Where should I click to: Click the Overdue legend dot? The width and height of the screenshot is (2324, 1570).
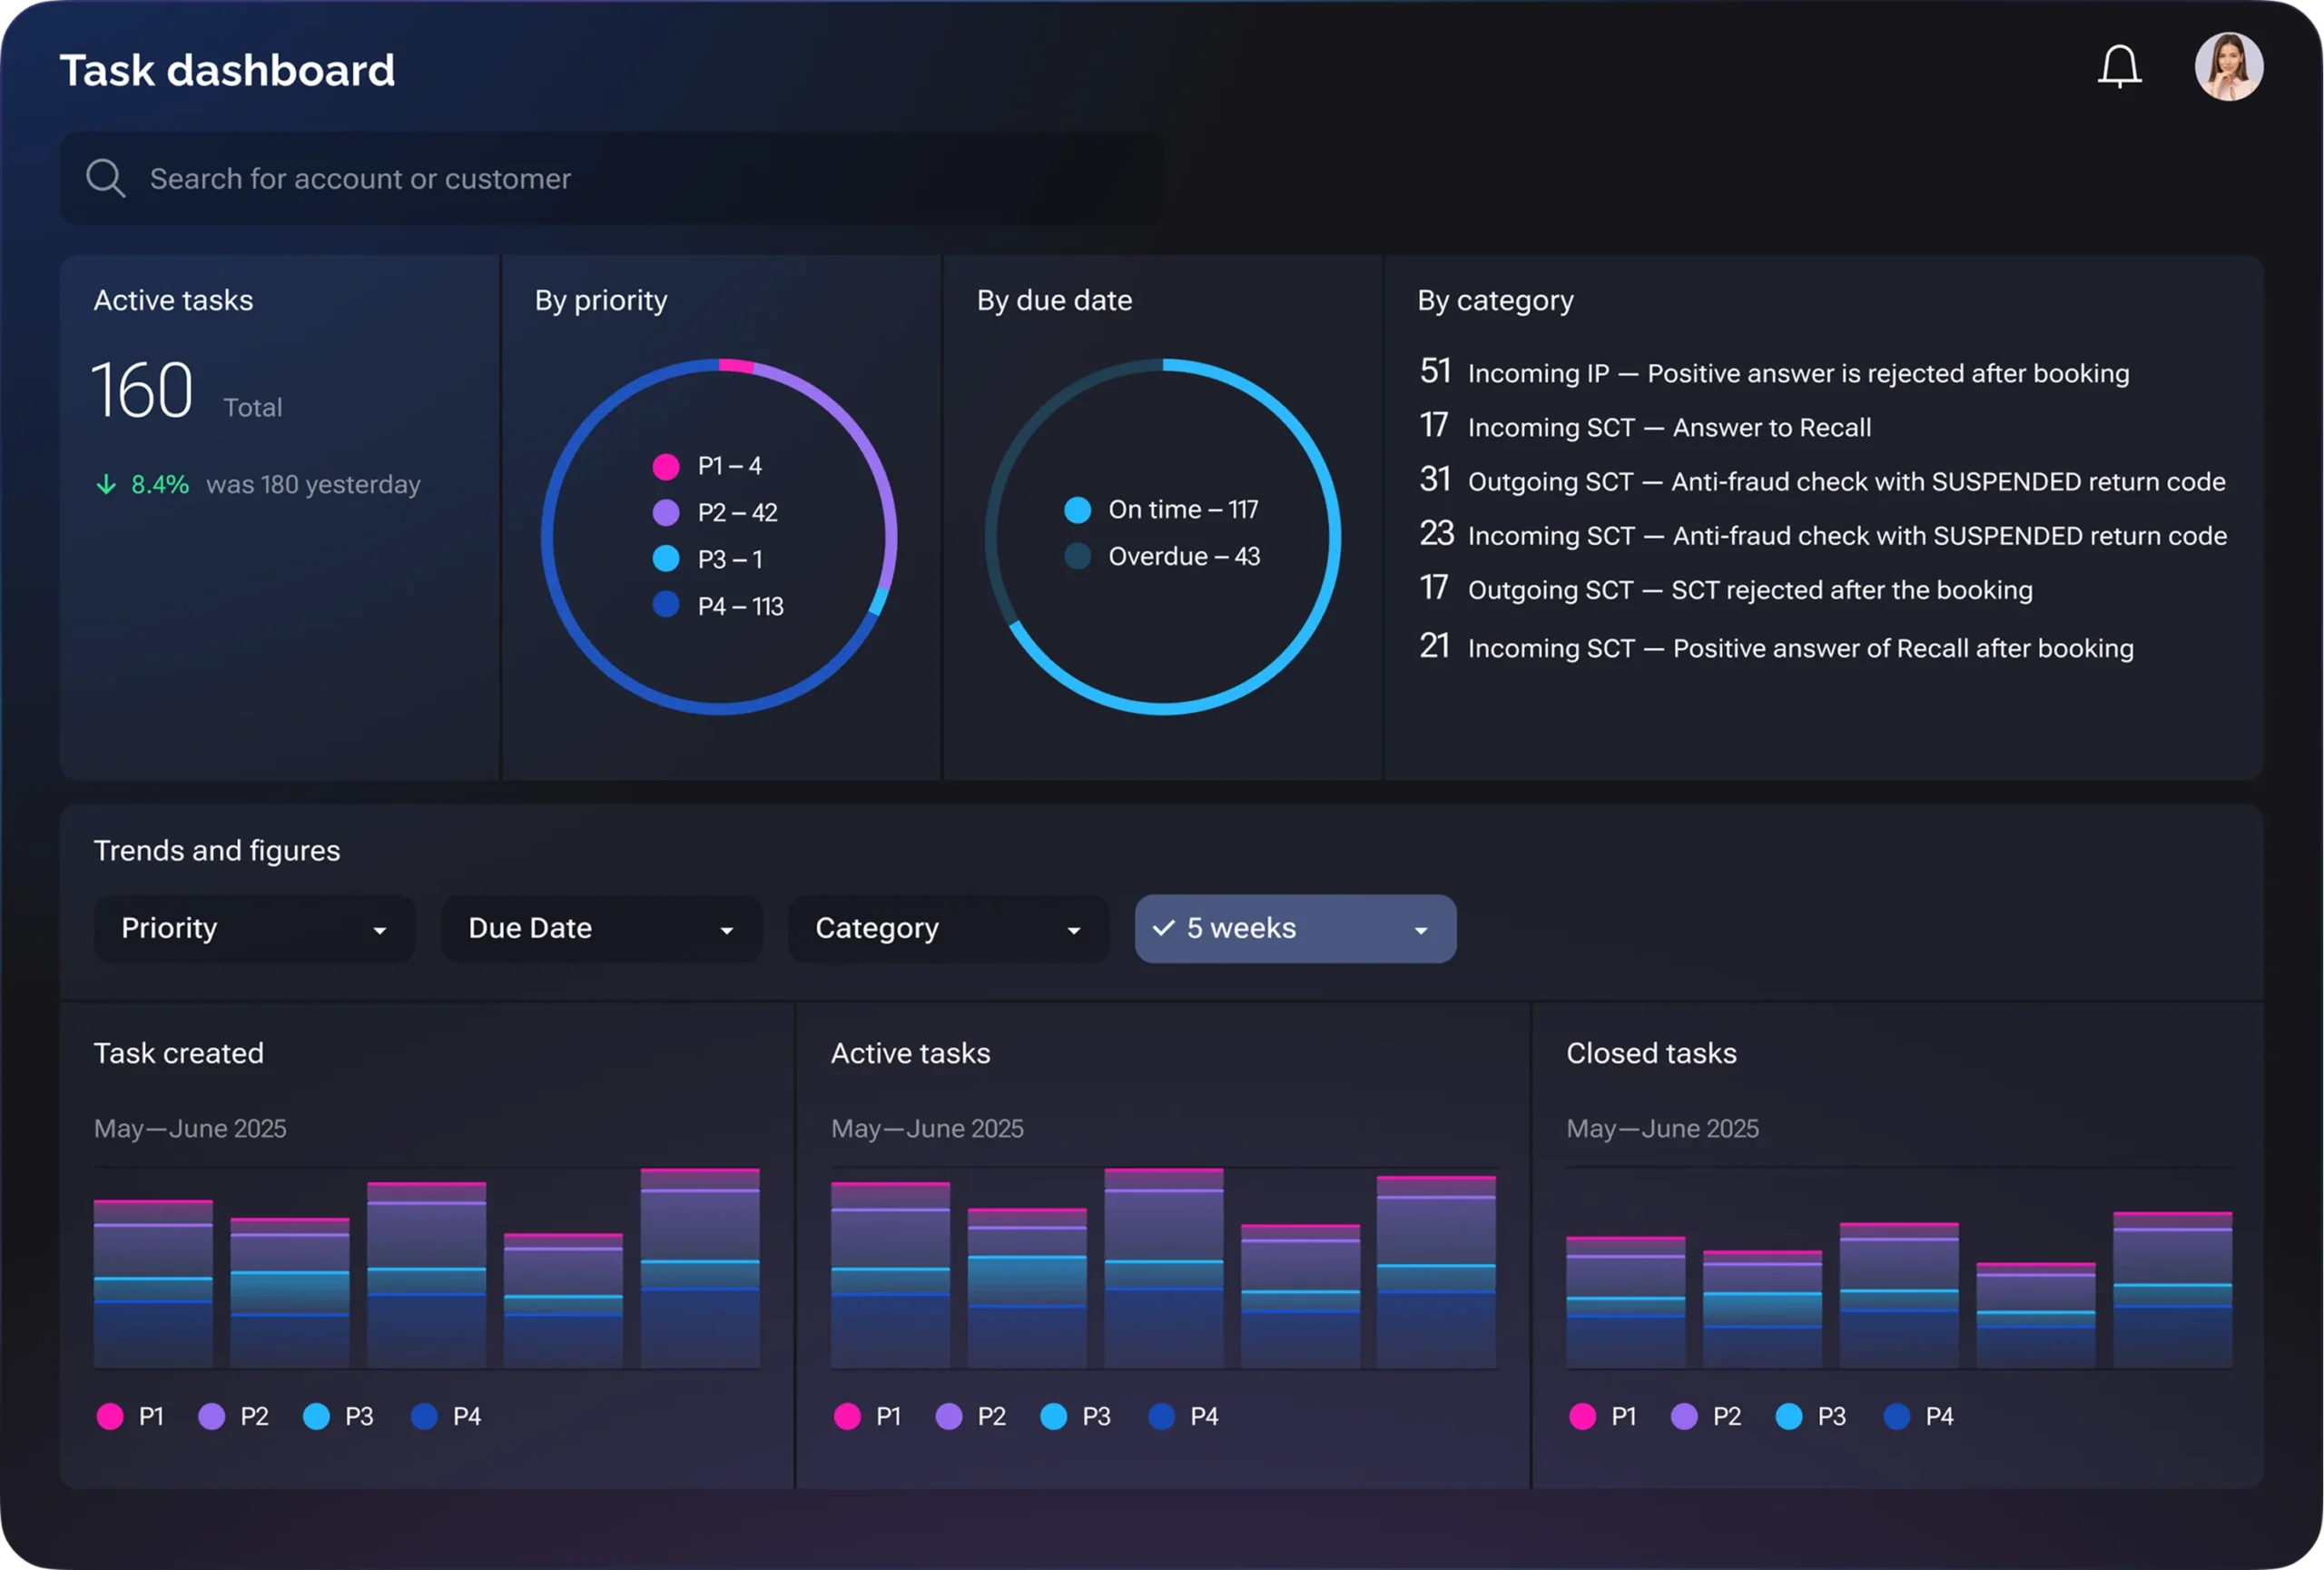[x=1077, y=556]
